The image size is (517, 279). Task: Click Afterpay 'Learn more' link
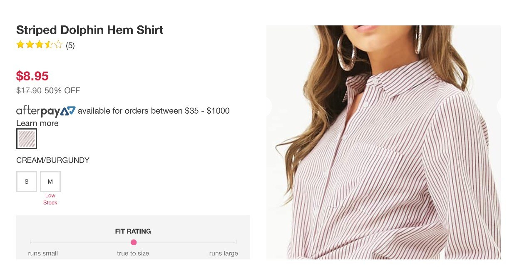click(x=37, y=123)
